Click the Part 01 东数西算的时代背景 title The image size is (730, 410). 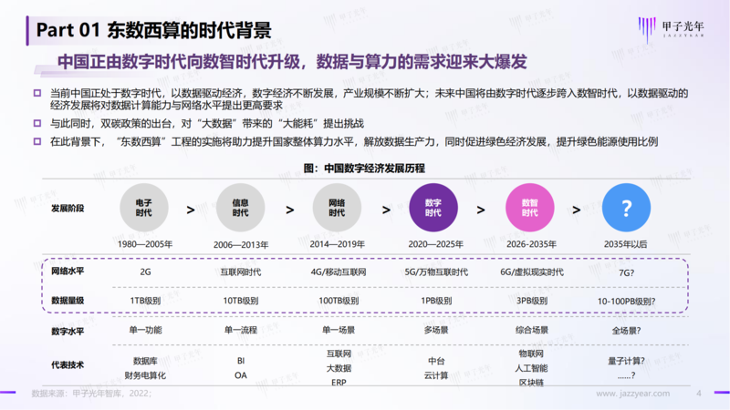pos(152,30)
